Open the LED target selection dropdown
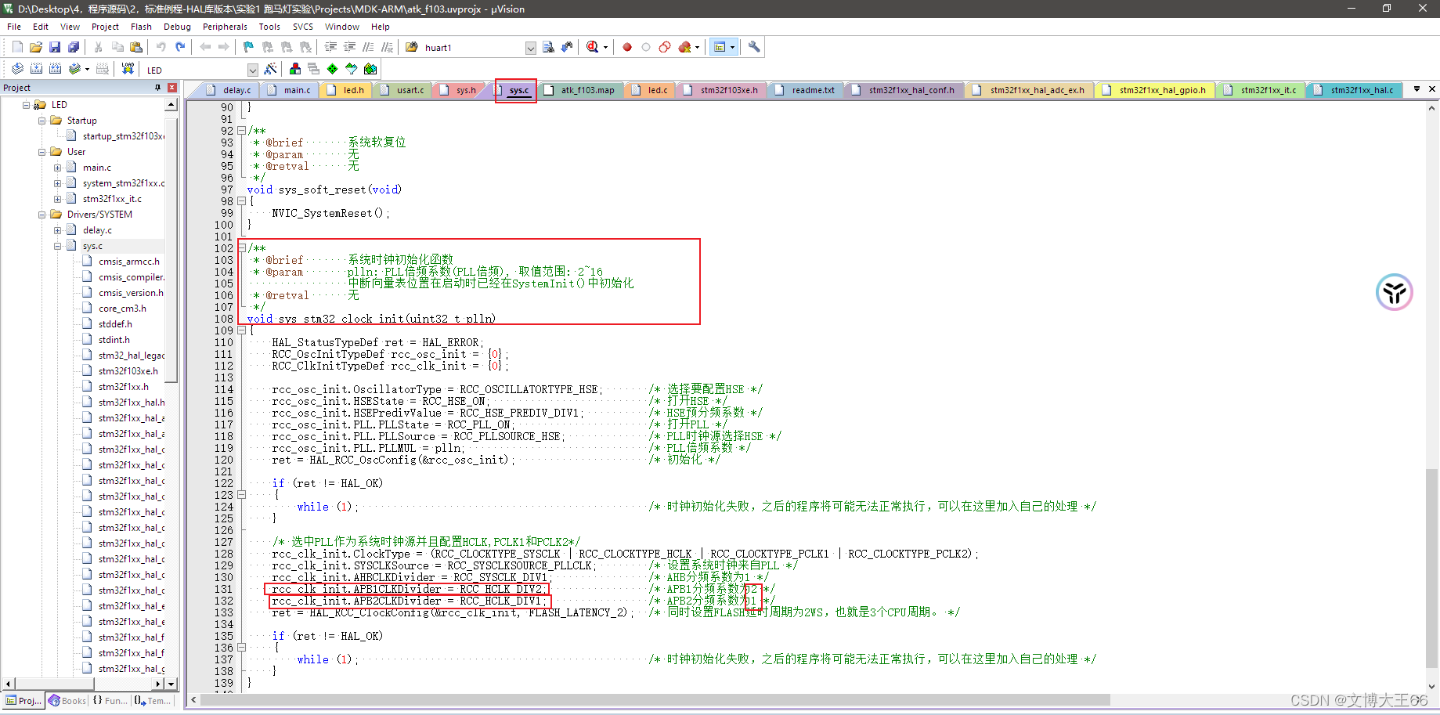1440x715 pixels. (x=252, y=70)
